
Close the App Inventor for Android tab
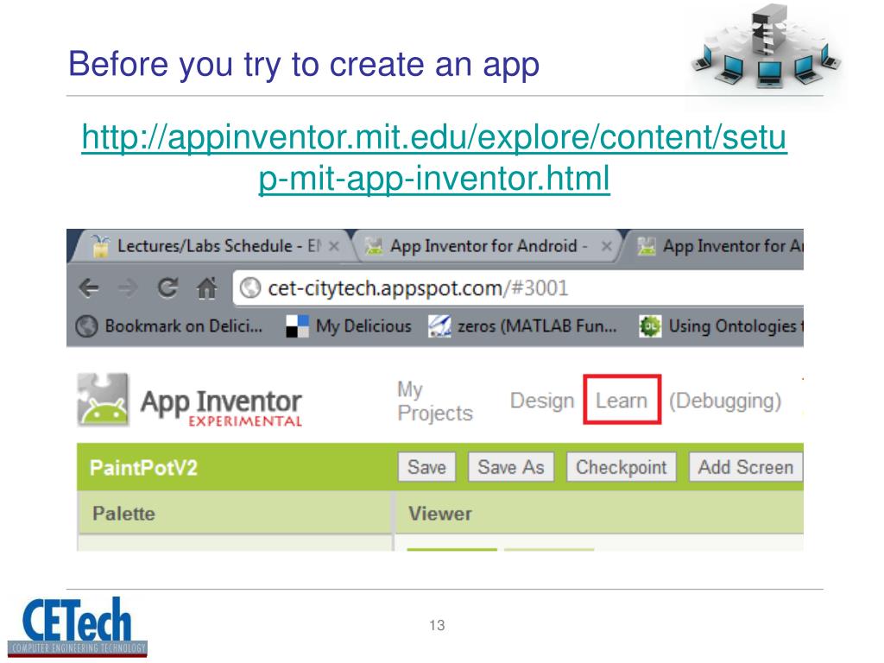pos(607,246)
